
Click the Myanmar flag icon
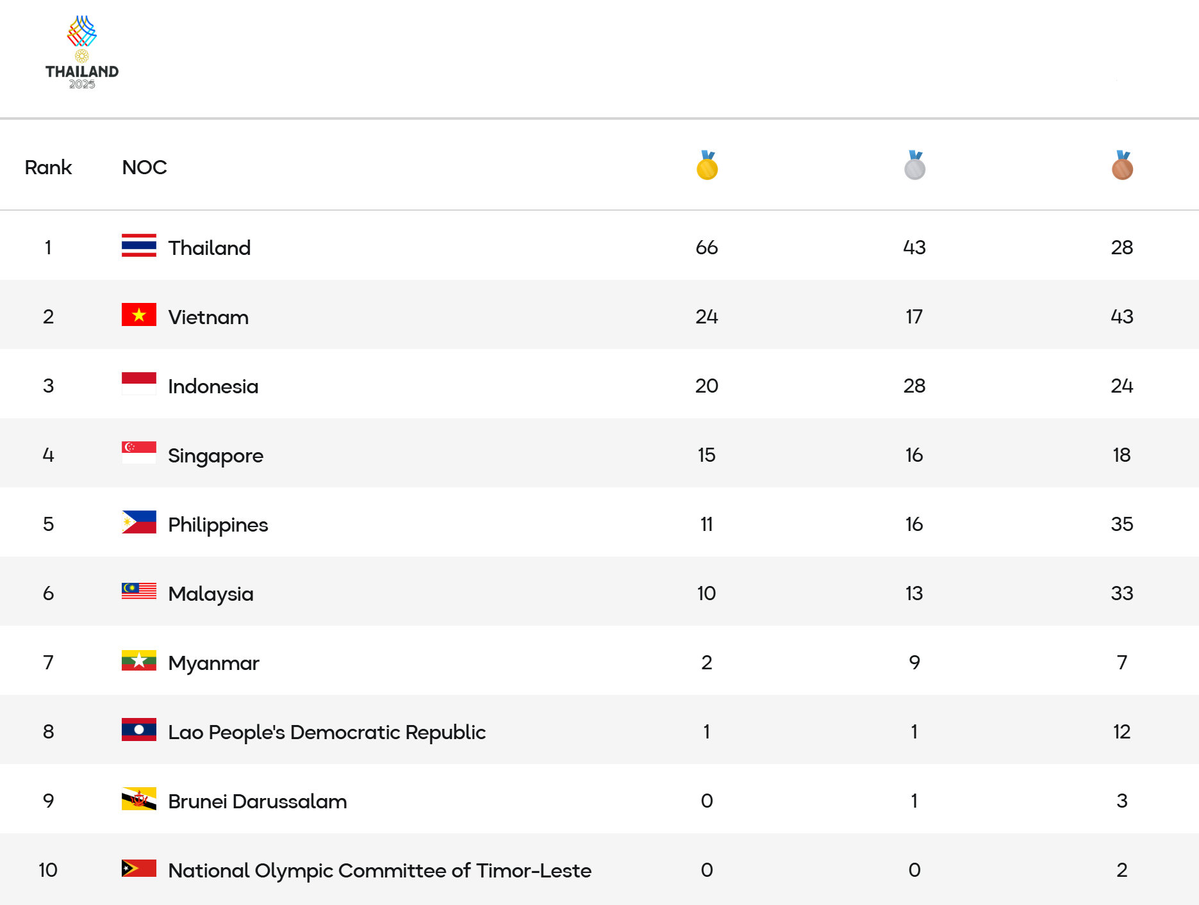[139, 661]
